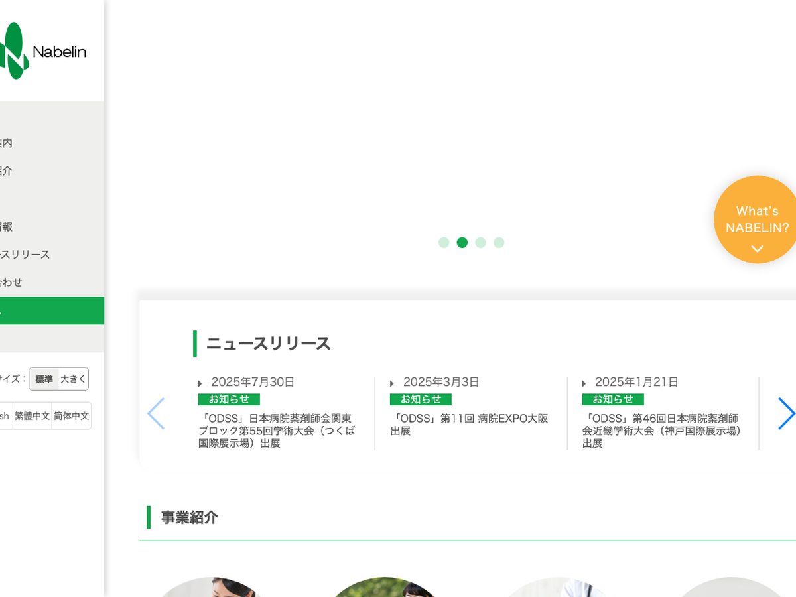Switch language to 繁體中文

coord(32,416)
